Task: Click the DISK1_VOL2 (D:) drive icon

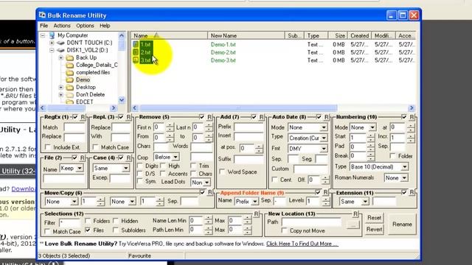Action: (60, 50)
